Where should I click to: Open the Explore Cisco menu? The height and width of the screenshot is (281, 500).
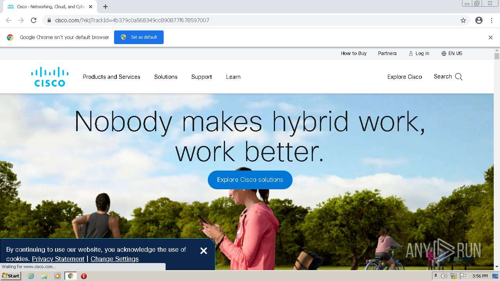click(405, 77)
